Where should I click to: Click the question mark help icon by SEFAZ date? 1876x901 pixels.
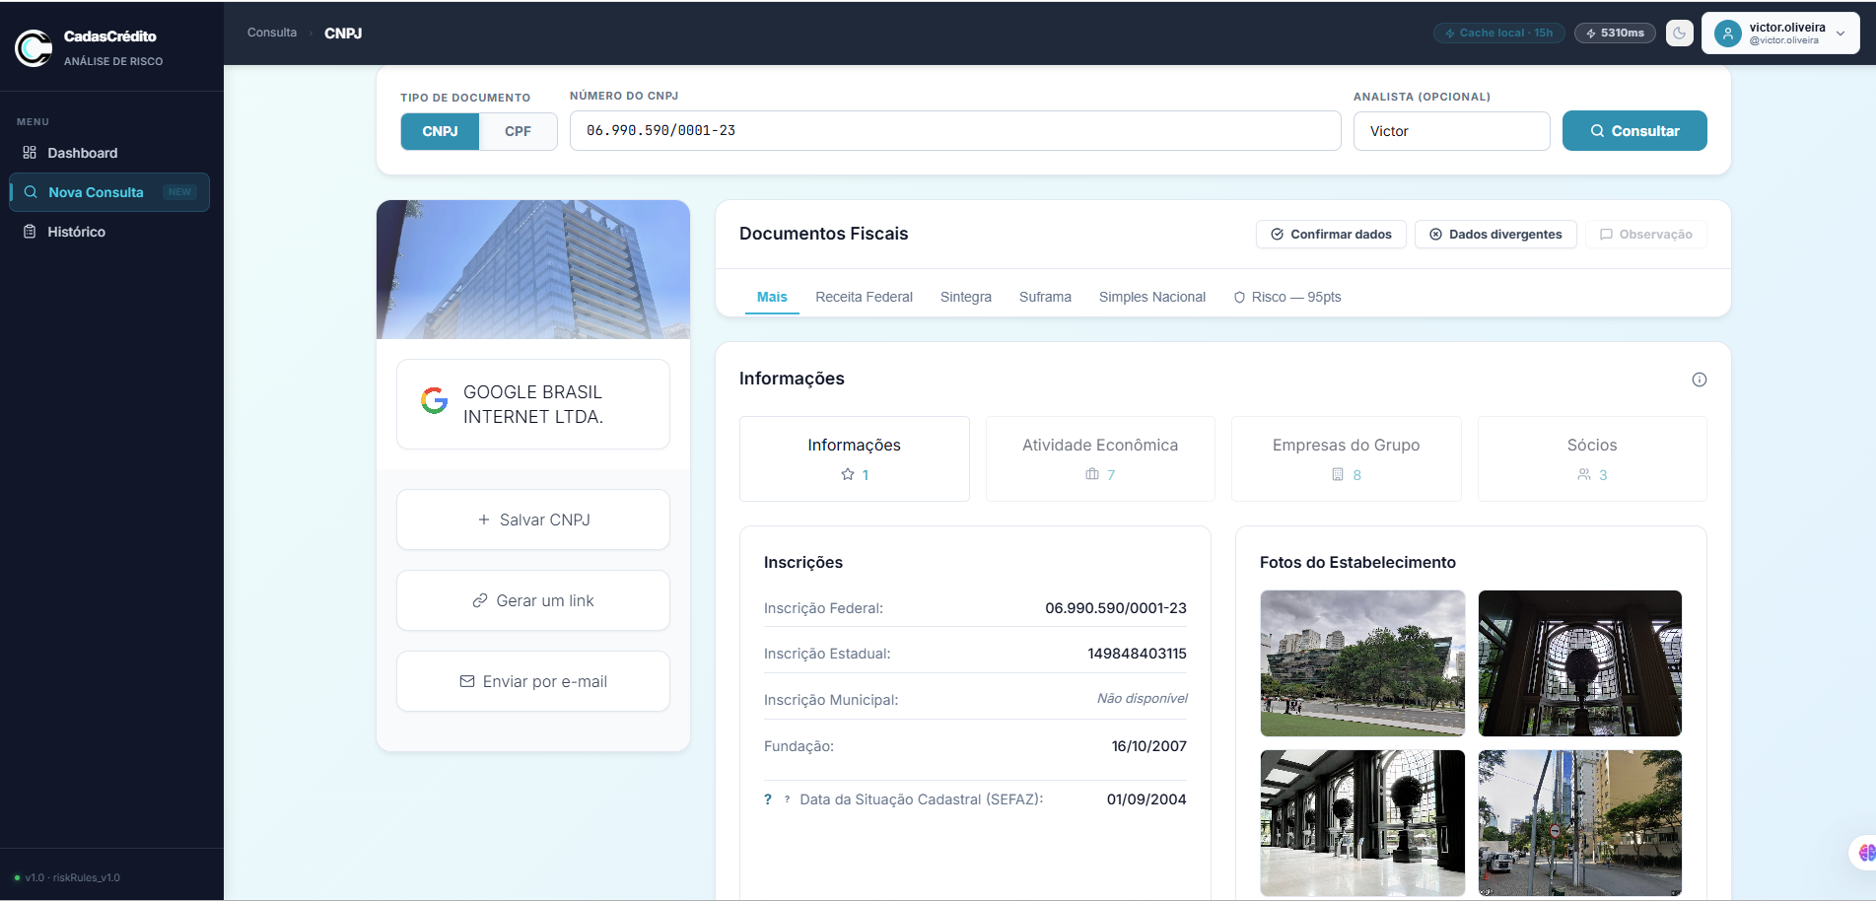[768, 799]
